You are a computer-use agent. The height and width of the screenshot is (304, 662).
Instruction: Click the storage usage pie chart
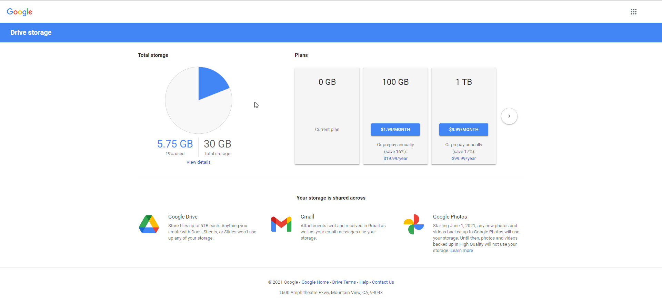[x=199, y=100]
